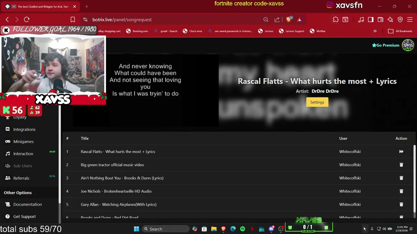This screenshot has height=234, width=417.
Task: Open the zoom control in the address bar
Action: coord(266,19)
